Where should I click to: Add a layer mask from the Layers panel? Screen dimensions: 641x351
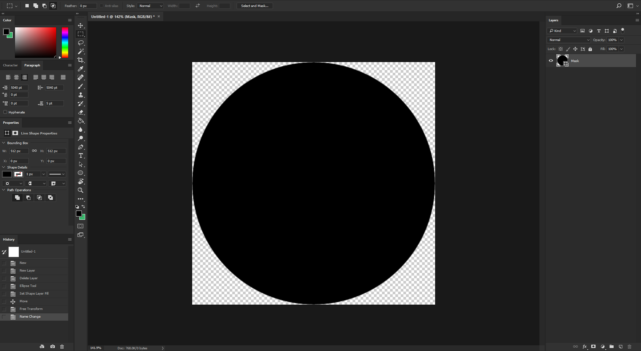point(594,347)
